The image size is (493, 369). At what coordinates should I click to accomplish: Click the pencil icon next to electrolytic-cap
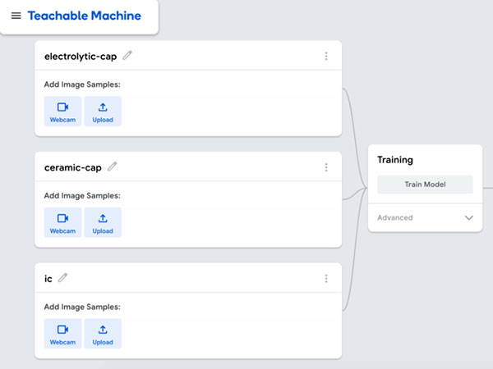coord(127,56)
